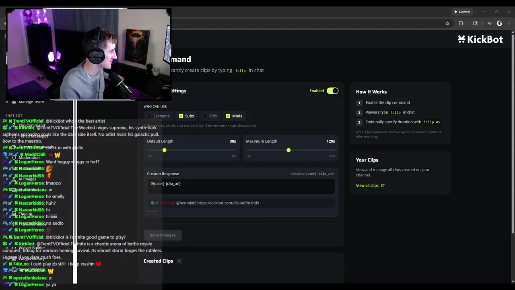
Task: Click the {user} variable tag
Action: tap(311, 174)
